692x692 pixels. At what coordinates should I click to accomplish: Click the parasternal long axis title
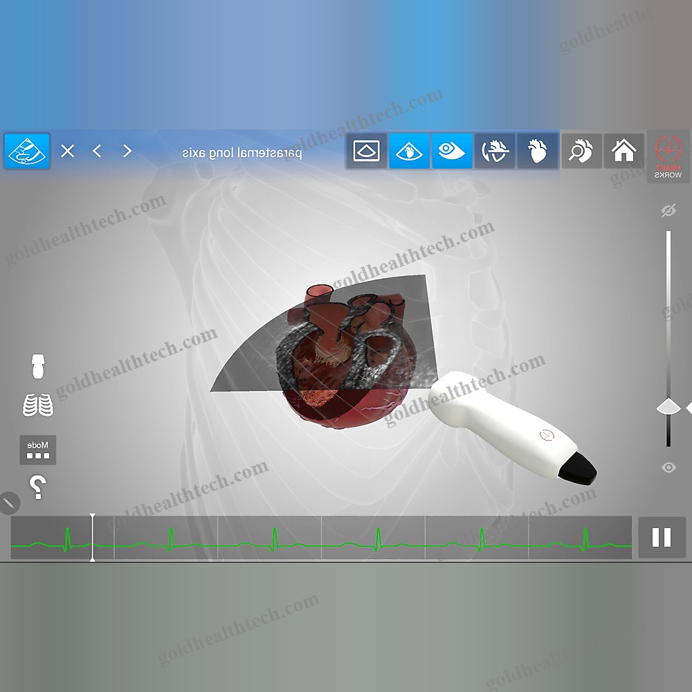(242, 153)
